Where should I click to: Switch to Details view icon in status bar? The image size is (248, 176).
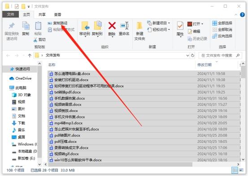235,170
